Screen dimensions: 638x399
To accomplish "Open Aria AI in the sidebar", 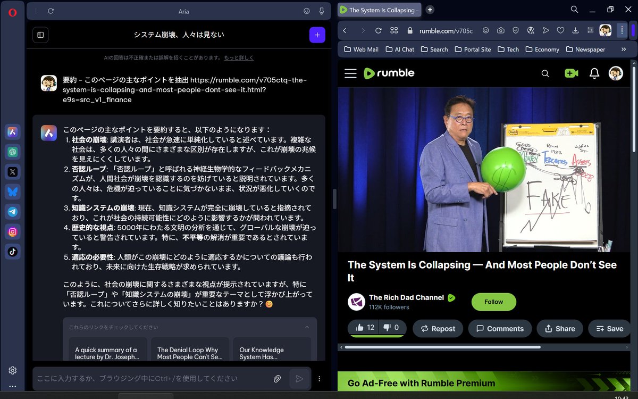I will pyautogui.click(x=12, y=132).
